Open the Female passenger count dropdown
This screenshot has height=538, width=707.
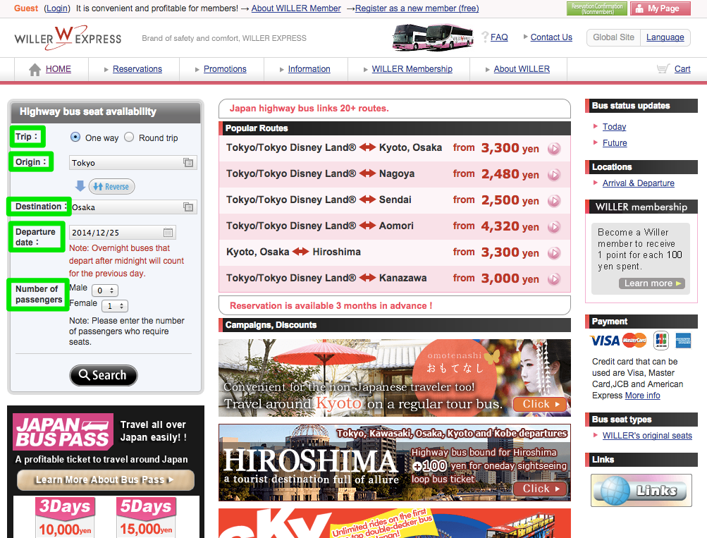tap(114, 306)
